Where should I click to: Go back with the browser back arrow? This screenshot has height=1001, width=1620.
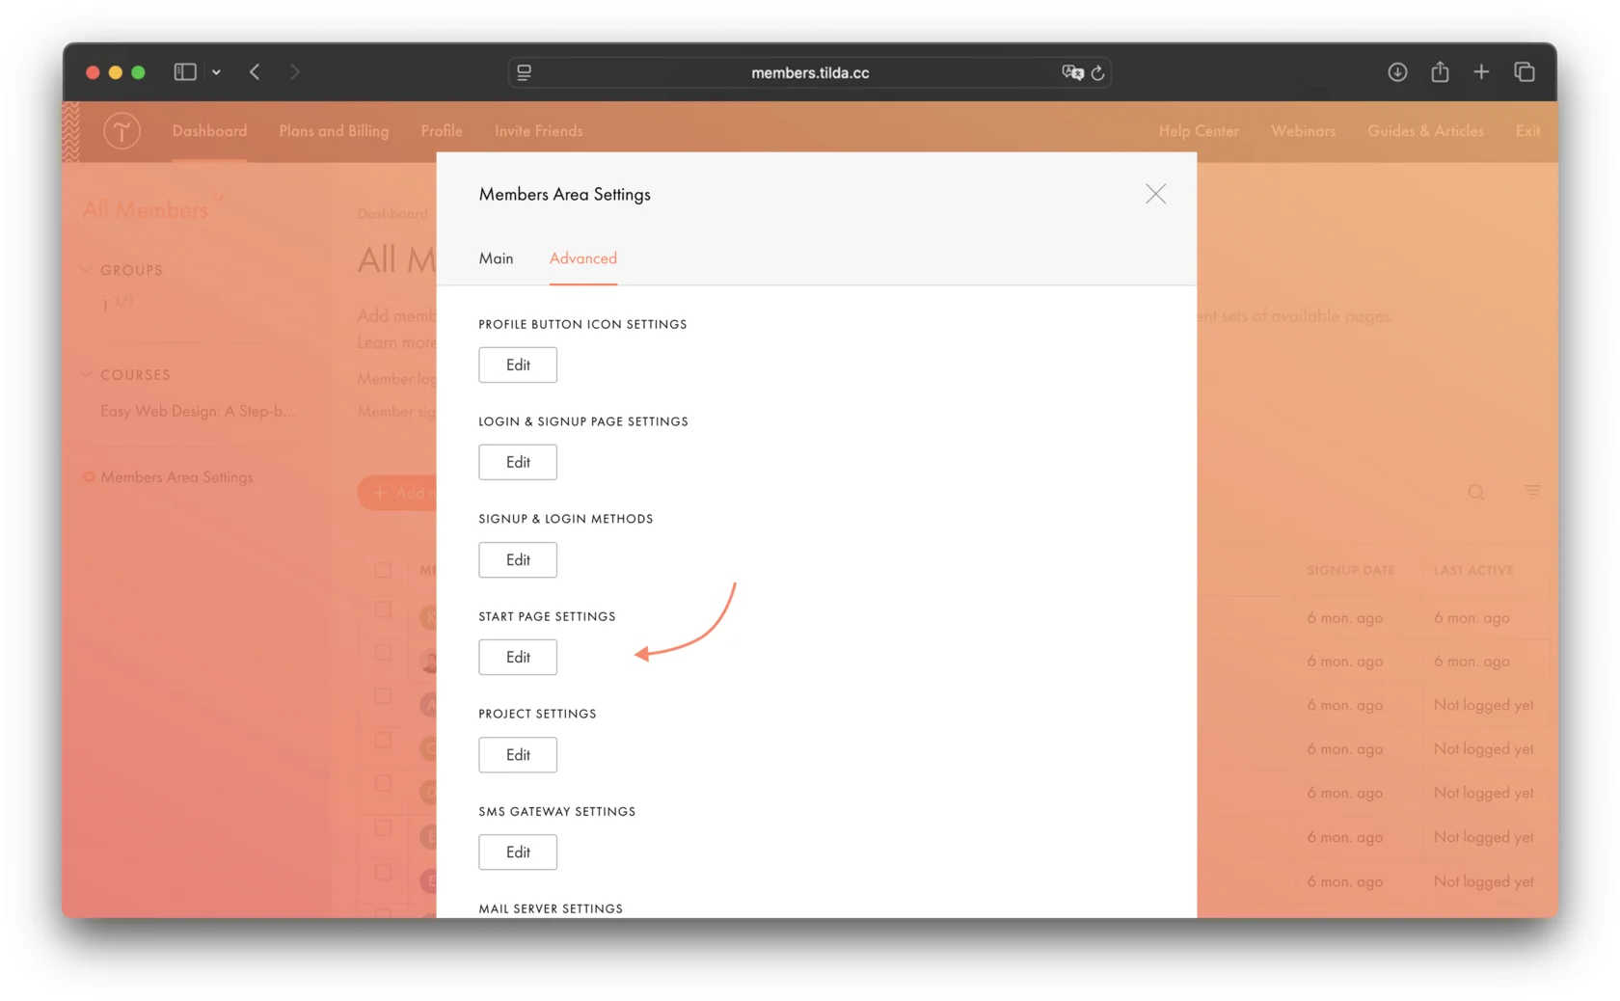255,72
